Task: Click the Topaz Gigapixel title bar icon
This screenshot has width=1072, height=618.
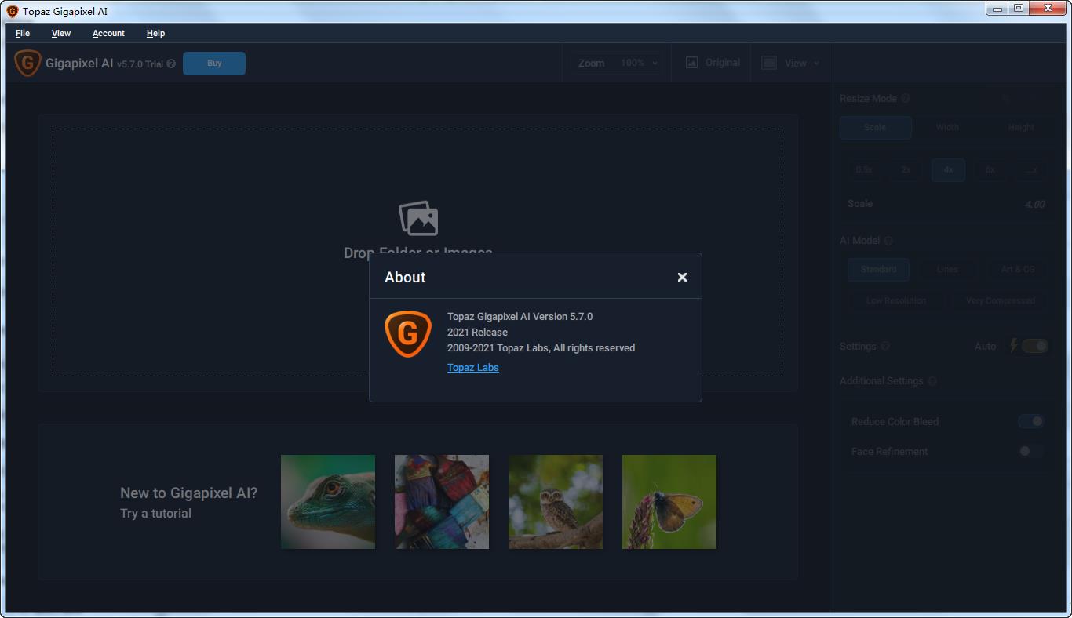Action: pos(13,11)
